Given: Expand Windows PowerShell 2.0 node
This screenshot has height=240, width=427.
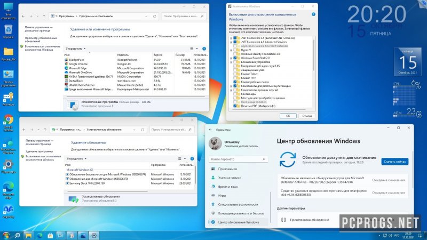Looking at the screenshot, I should click(231, 58).
